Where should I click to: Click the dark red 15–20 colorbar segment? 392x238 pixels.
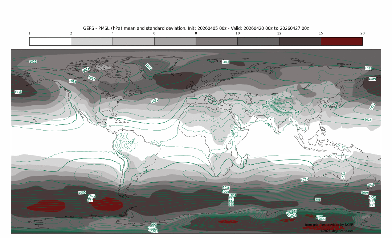(342, 41)
